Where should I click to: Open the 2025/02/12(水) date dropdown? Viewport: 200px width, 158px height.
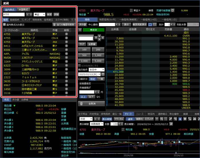89,74
